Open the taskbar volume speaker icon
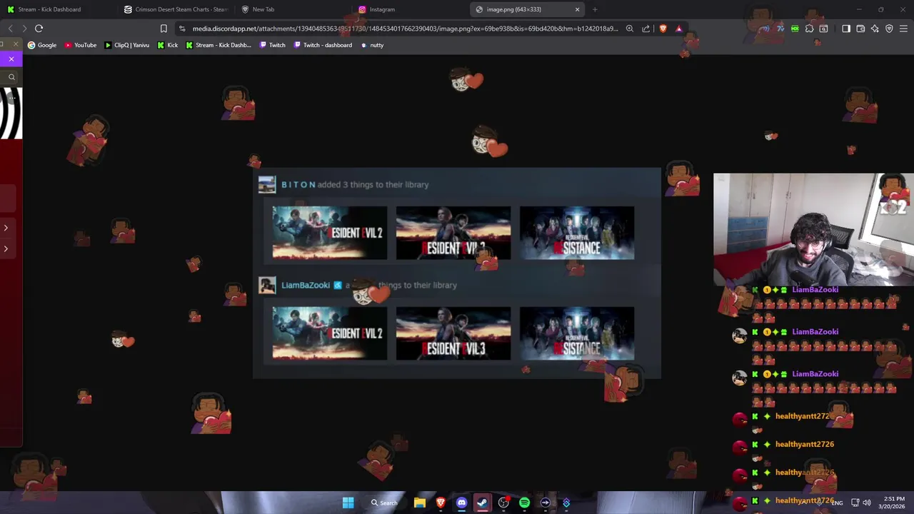Image resolution: width=914 pixels, height=514 pixels. point(866,503)
